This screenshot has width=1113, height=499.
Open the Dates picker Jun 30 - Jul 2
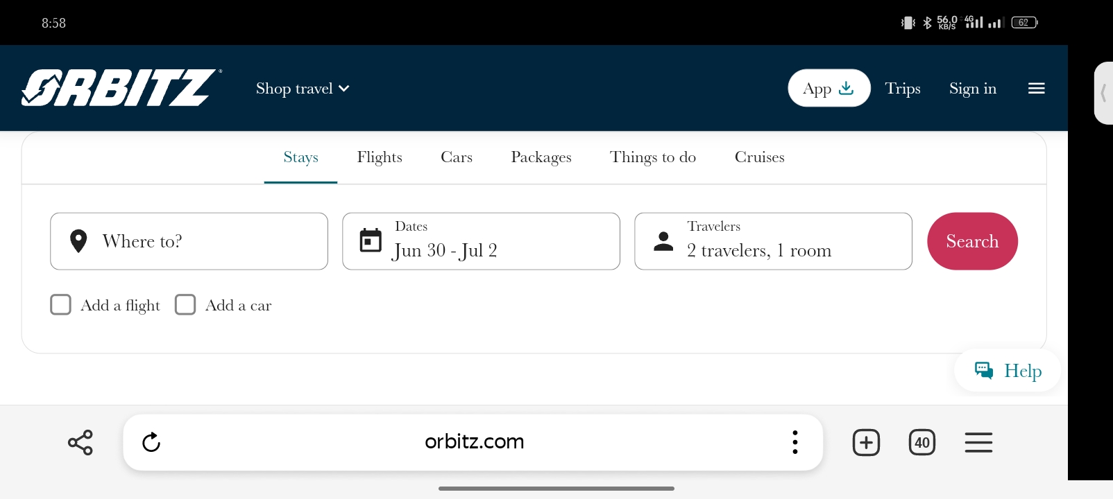coord(481,241)
